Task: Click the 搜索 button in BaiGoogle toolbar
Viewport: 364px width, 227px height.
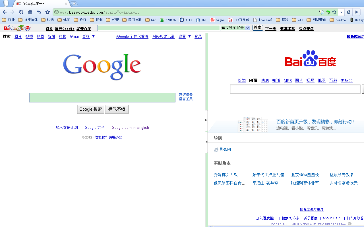Action: (258, 28)
